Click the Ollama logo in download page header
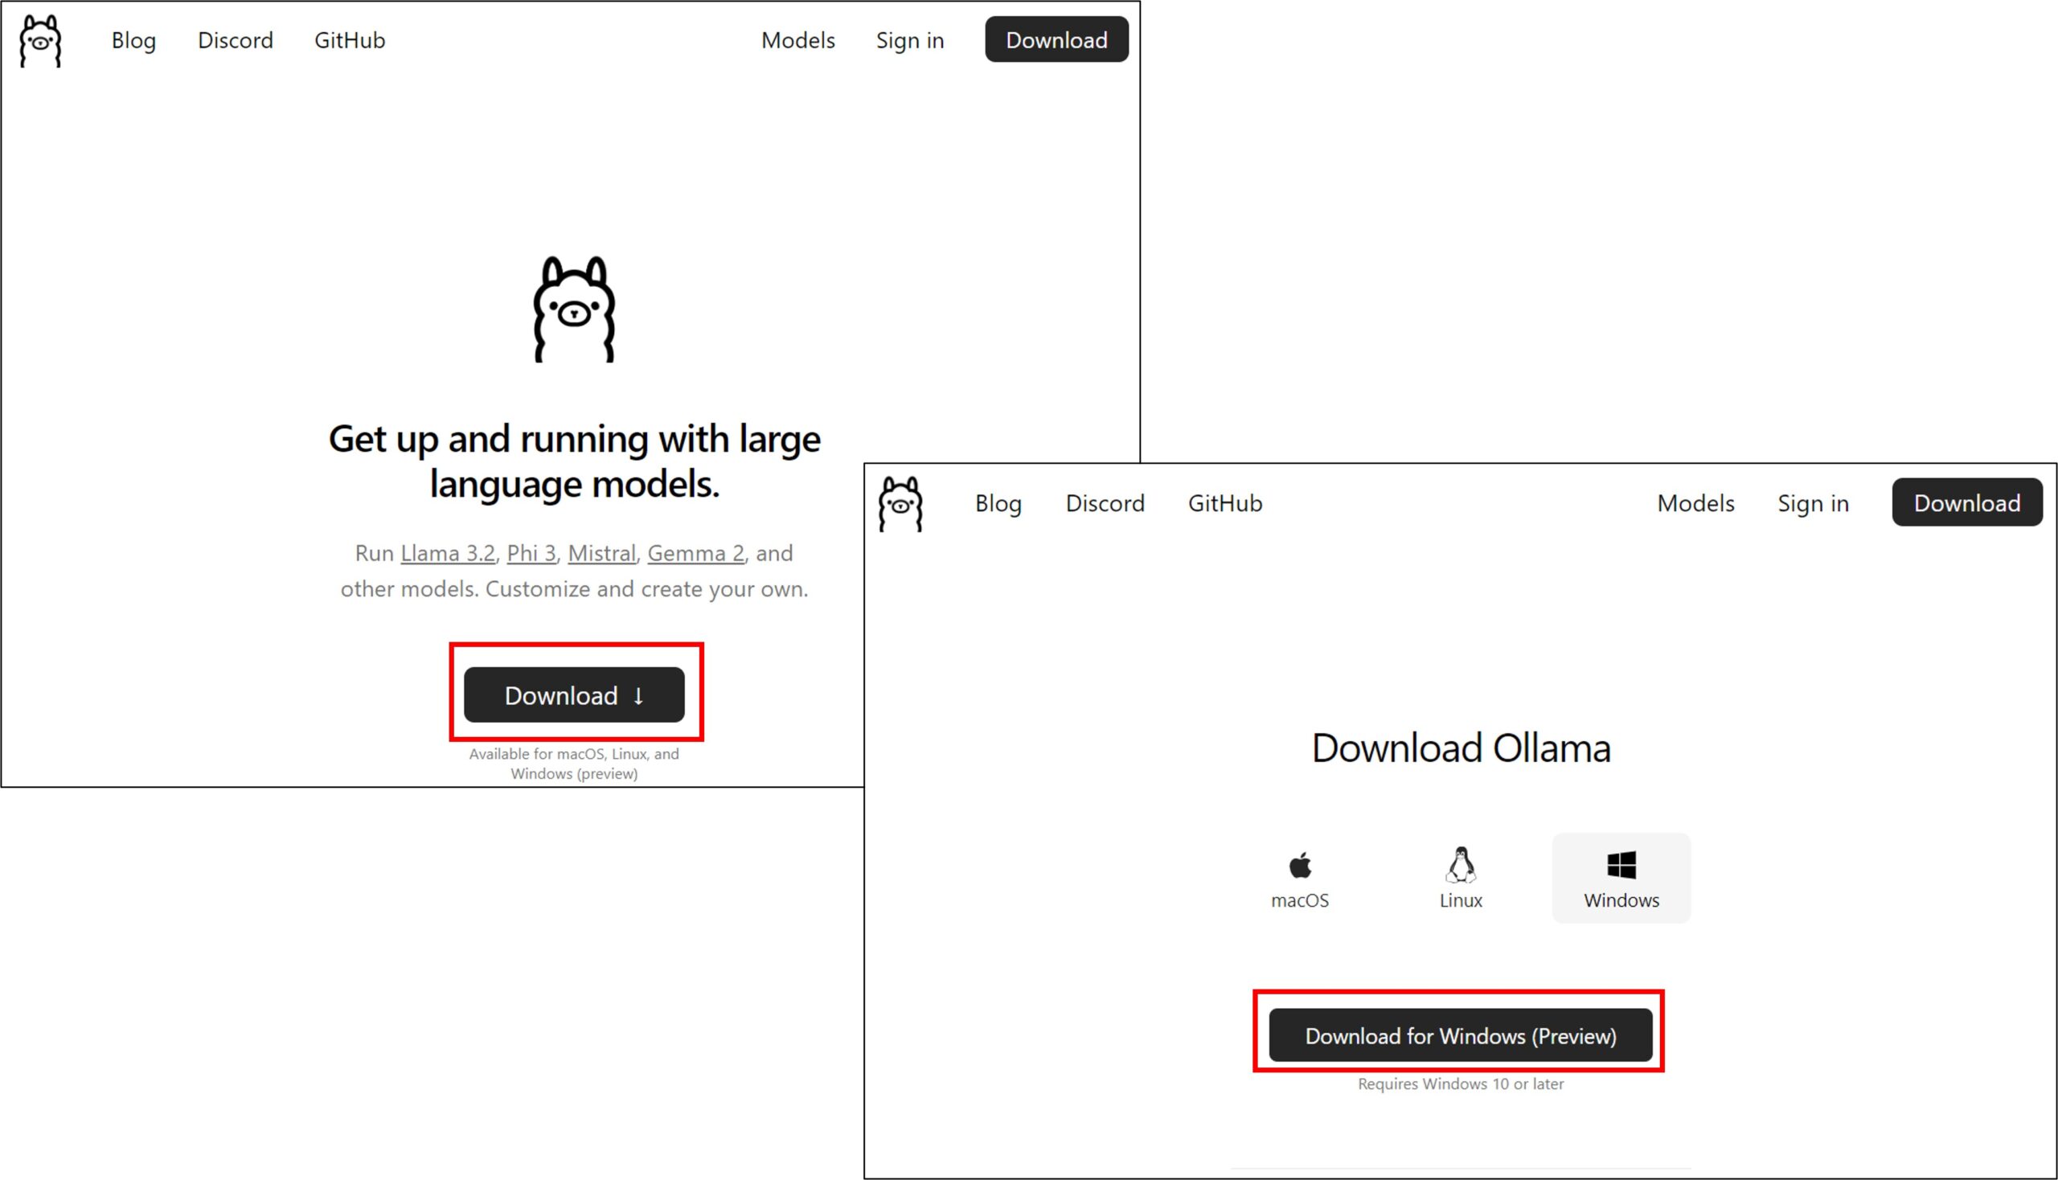The image size is (2058, 1180). [900, 503]
